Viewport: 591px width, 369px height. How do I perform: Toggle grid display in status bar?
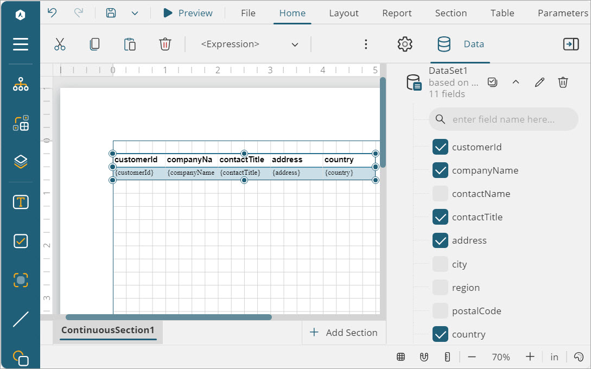pyautogui.click(x=401, y=357)
